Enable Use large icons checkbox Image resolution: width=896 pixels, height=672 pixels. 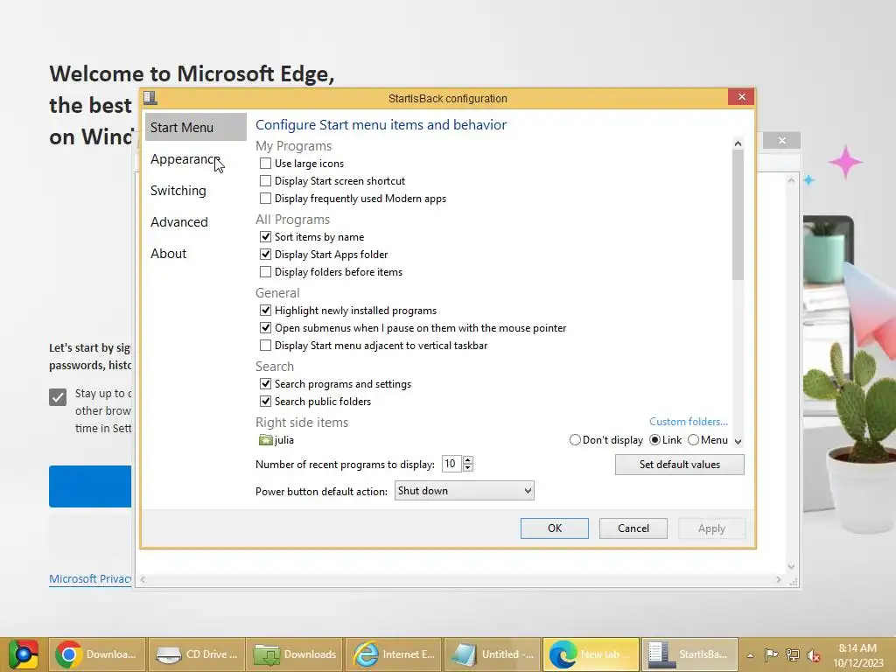click(x=265, y=164)
